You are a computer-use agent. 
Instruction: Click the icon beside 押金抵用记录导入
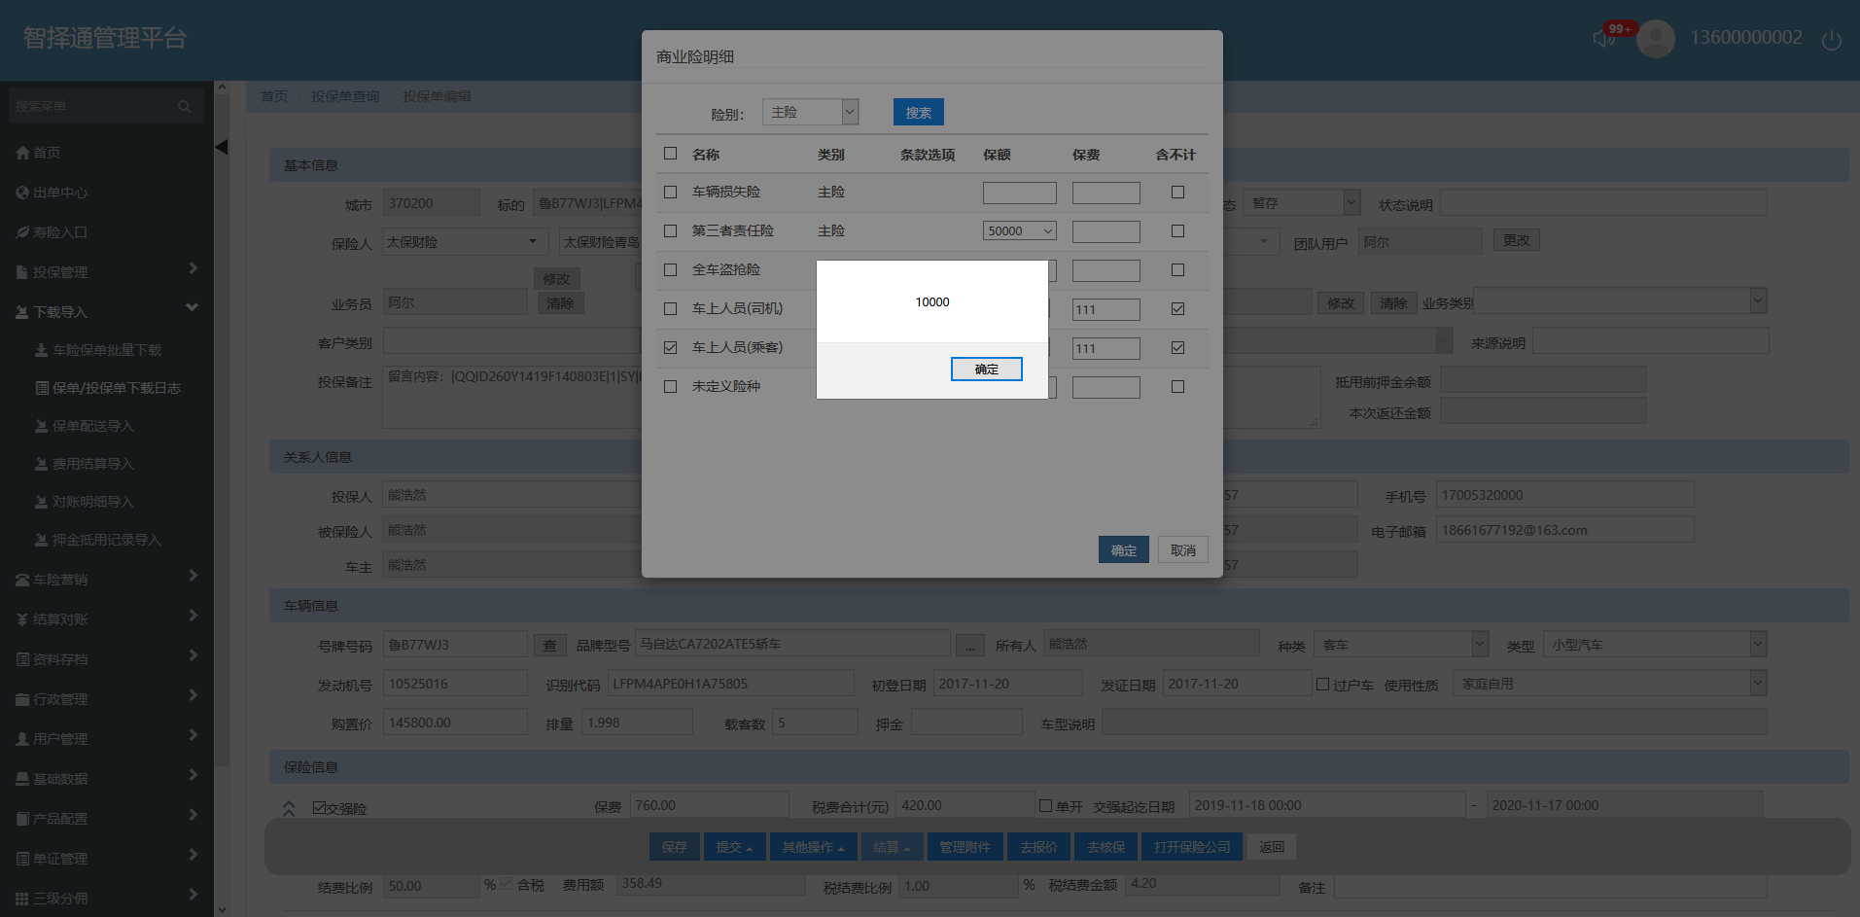42,540
